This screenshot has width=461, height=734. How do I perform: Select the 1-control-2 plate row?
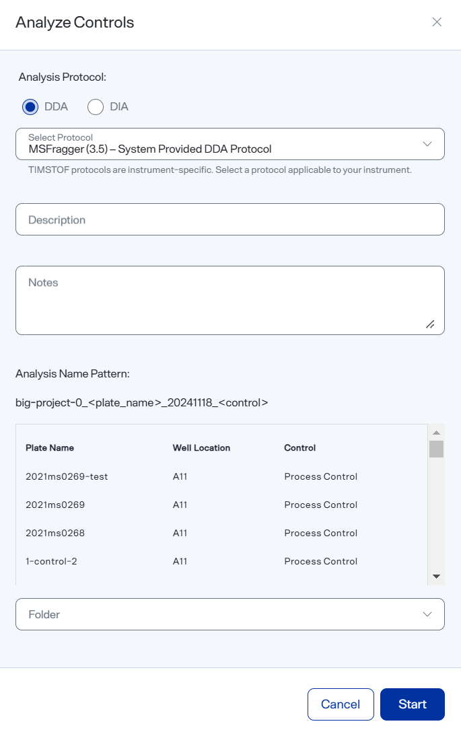click(x=221, y=561)
